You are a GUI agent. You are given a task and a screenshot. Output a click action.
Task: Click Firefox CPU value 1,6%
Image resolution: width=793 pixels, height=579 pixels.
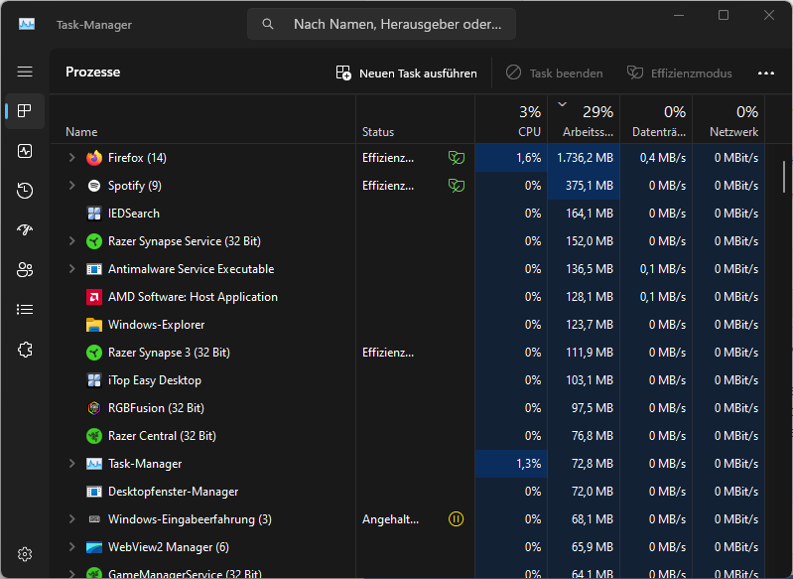[528, 158]
